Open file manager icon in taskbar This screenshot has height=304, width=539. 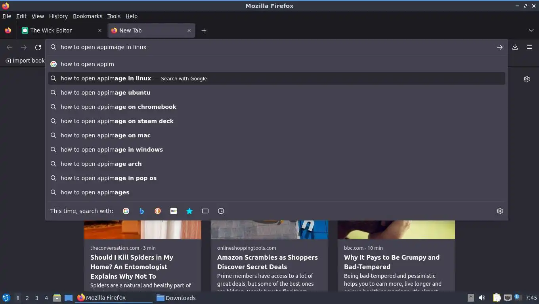57,298
